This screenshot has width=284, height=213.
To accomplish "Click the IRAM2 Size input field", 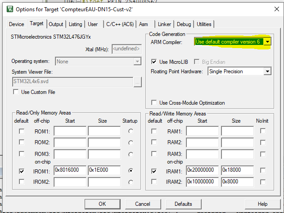I will click(236, 182).
